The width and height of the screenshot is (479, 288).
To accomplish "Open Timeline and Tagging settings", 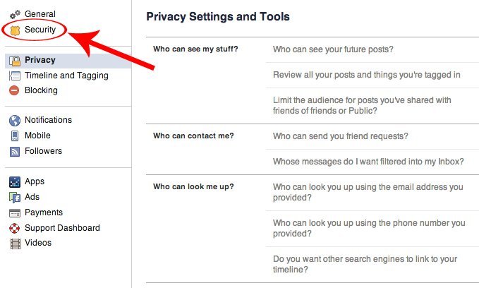I will (66, 76).
